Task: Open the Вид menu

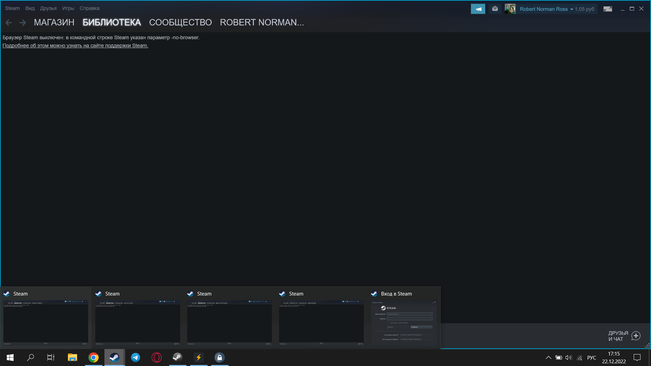Action: 30,8
